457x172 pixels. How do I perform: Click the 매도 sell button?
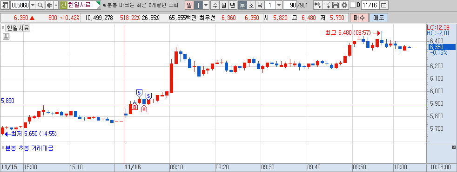pos(379,18)
